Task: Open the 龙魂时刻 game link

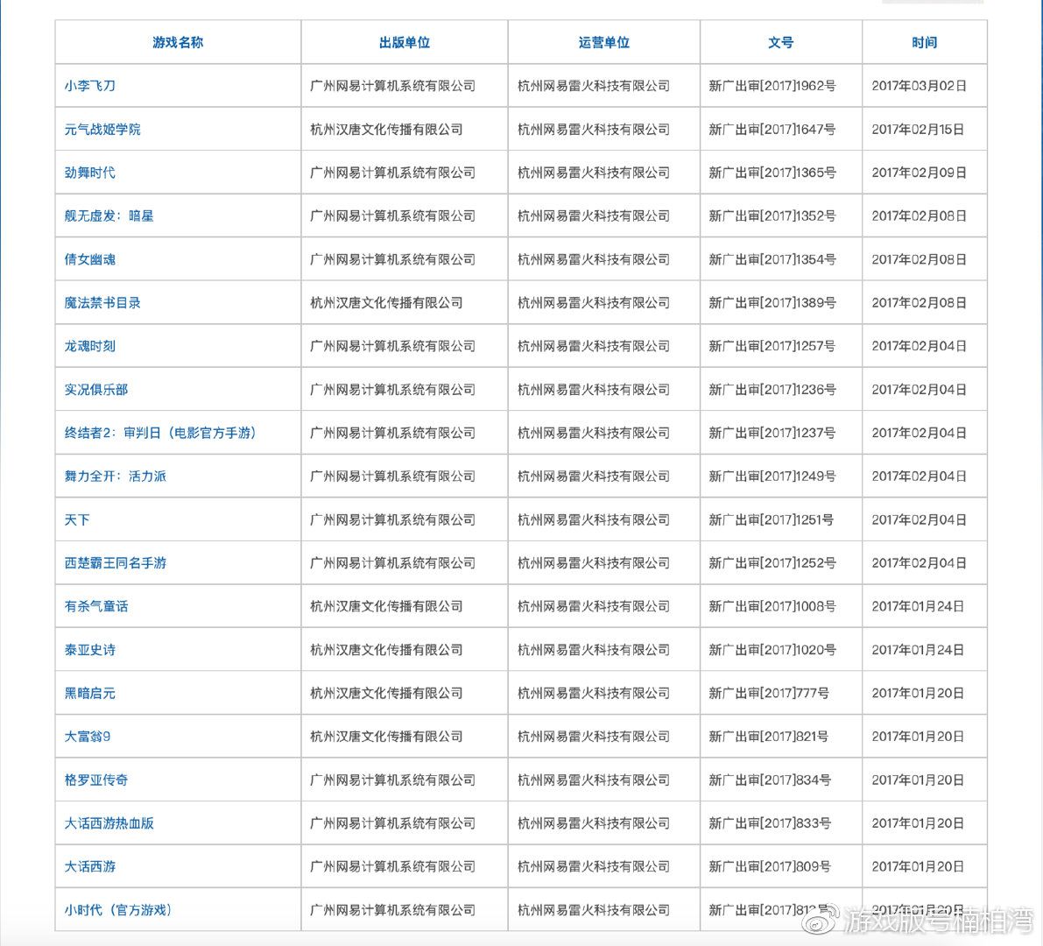Action: point(90,346)
